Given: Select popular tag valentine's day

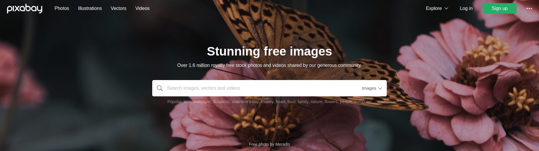Looking at the screenshot, I should point(245,102).
